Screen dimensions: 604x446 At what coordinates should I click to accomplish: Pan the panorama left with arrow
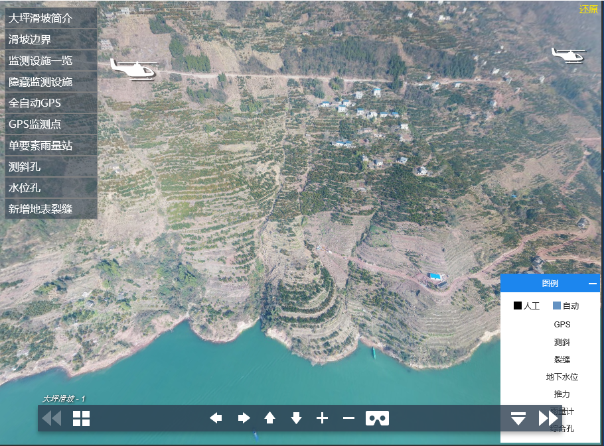pos(216,418)
